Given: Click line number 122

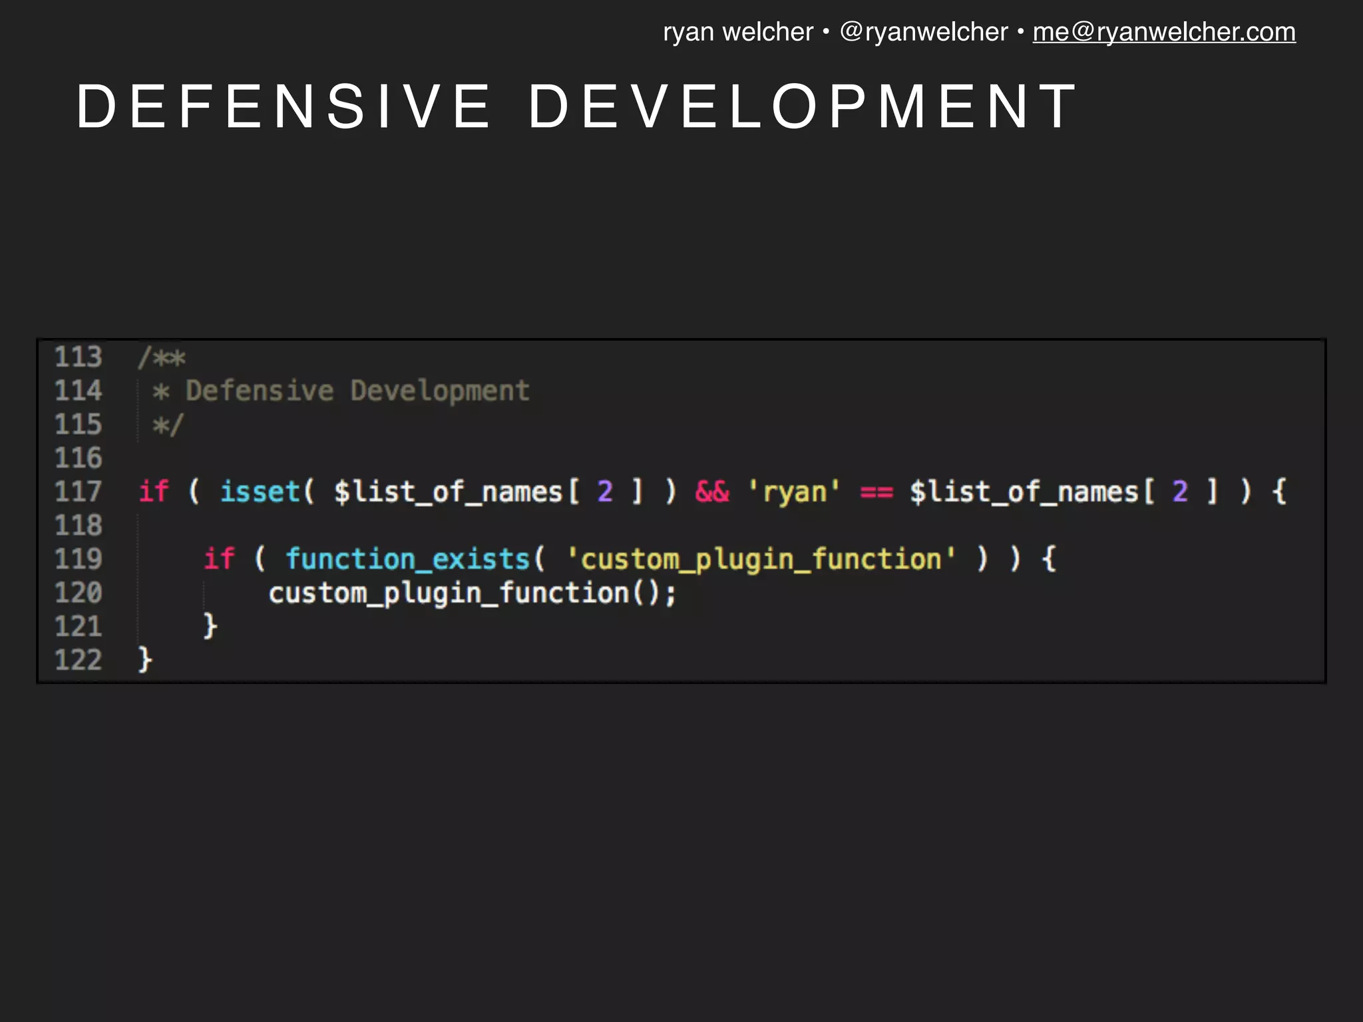Looking at the screenshot, I should 78,660.
